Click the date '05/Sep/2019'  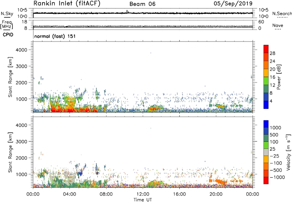coord(233,3)
